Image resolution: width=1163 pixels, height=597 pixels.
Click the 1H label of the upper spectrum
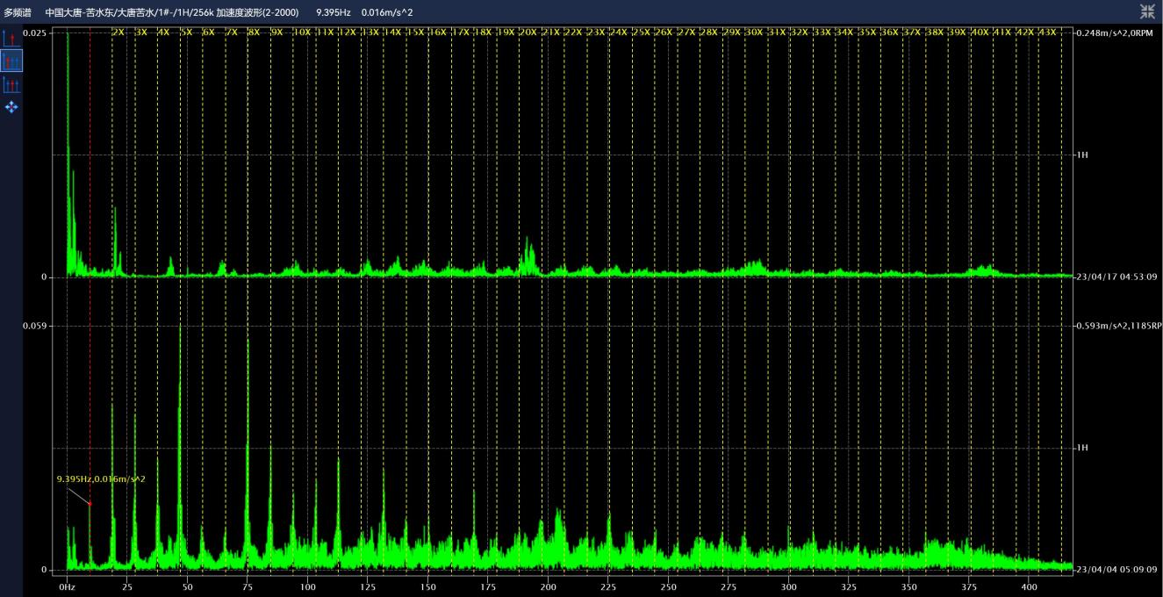pyautogui.click(x=1082, y=155)
